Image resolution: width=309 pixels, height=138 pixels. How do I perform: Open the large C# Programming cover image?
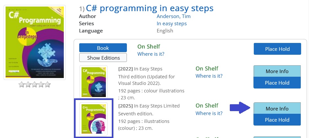click(x=35, y=42)
